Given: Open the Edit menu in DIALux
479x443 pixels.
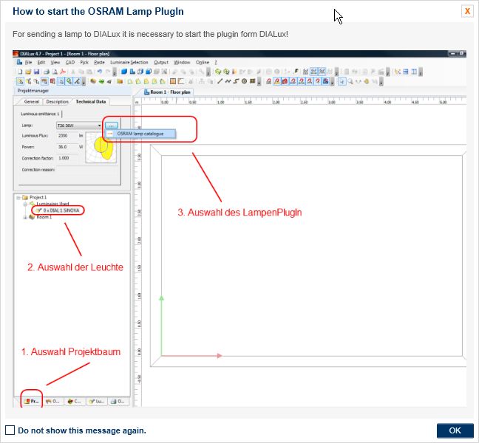Looking at the screenshot, I should [x=41, y=63].
